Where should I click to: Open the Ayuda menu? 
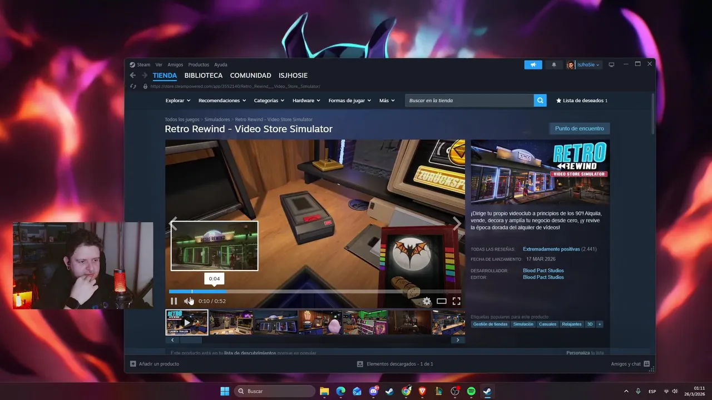(x=221, y=64)
